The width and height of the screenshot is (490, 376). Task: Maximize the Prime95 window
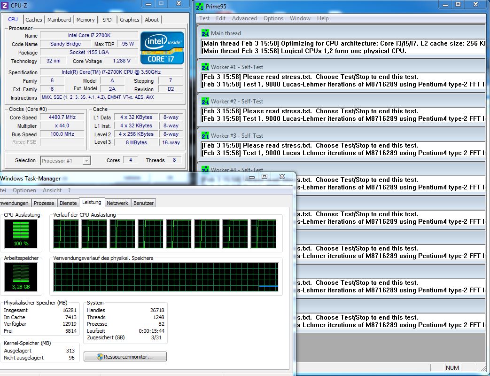pyautogui.click(x=458, y=4)
